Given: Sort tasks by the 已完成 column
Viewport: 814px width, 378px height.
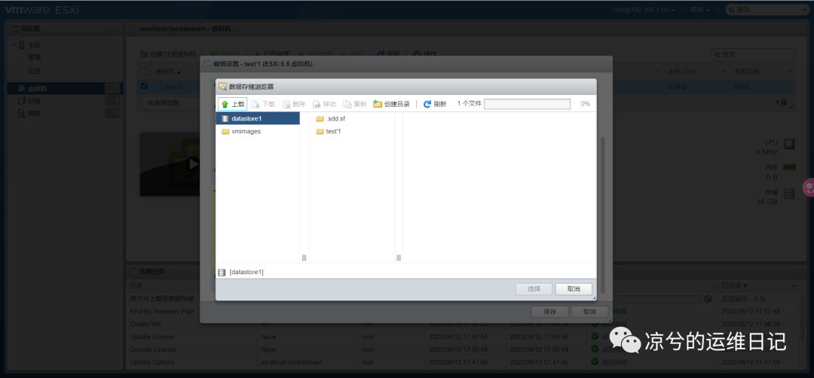Looking at the screenshot, I should click(x=735, y=285).
